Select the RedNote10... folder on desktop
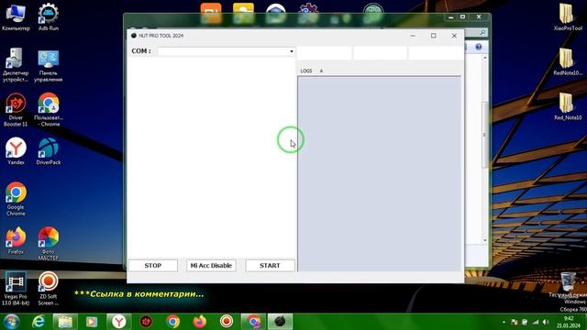Image resolution: width=587 pixels, height=330 pixels. (568, 61)
